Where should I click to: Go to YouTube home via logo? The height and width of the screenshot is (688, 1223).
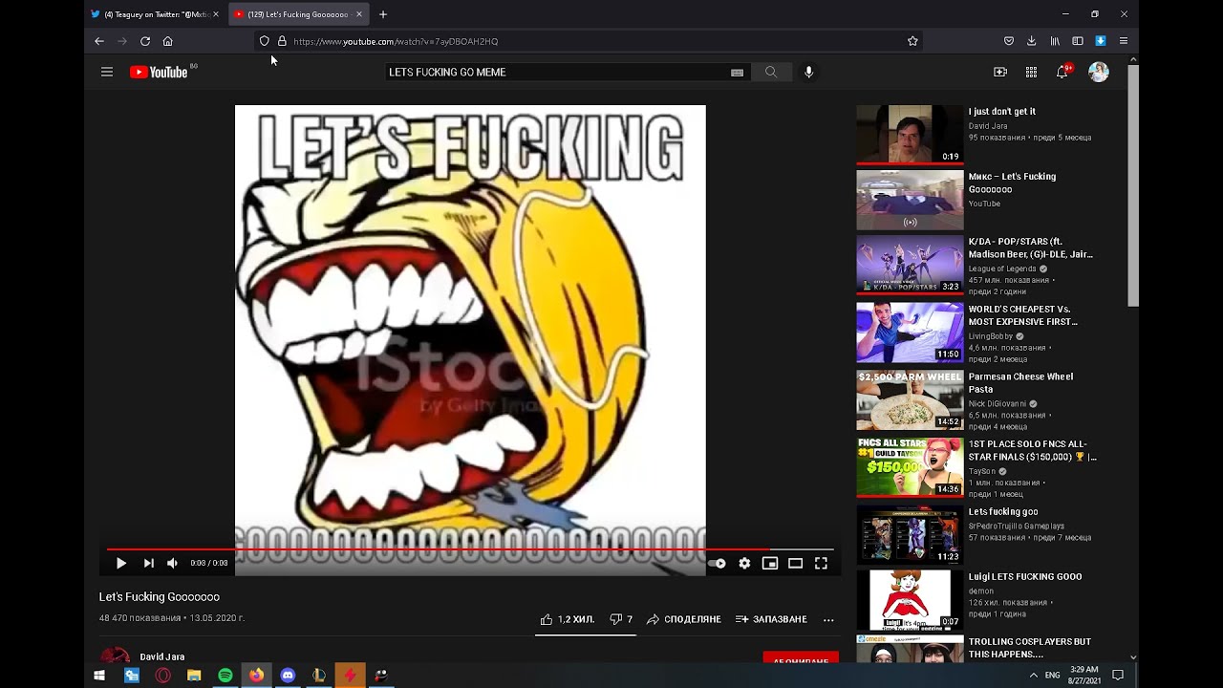click(x=159, y=72)
